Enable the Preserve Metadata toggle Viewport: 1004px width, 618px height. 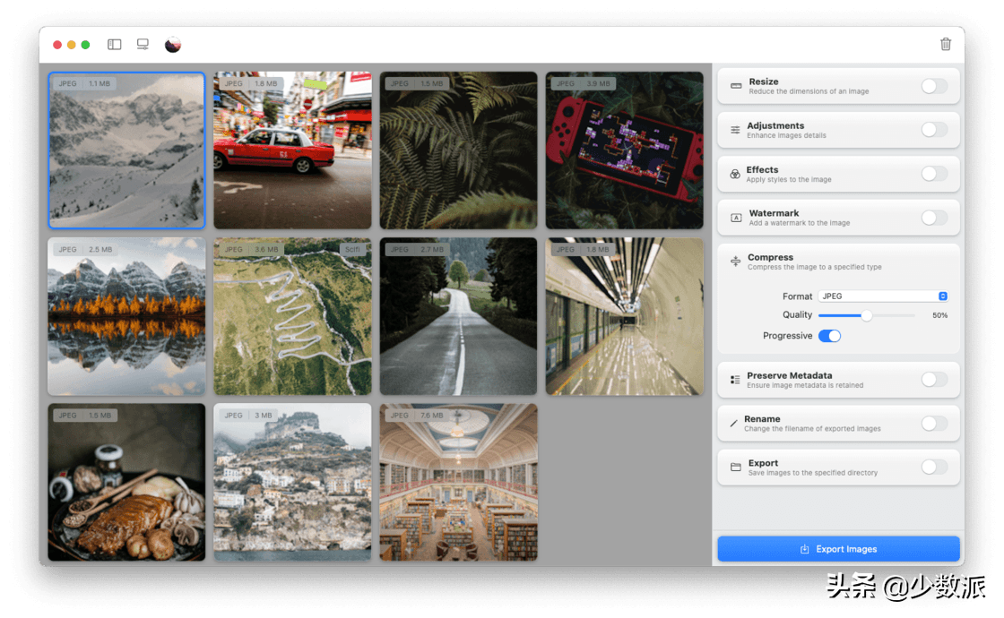[934, 380]
